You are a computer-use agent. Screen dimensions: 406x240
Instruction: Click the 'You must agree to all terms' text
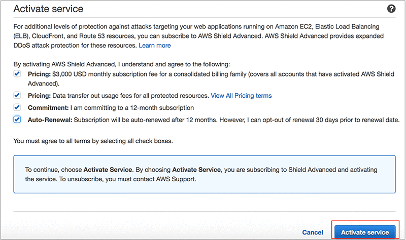point(93,141)
